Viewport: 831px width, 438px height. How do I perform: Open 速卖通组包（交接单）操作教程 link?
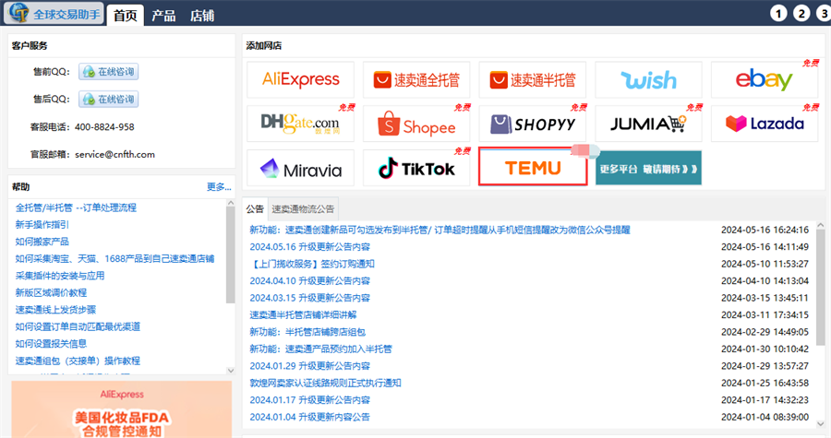click(x=78, y=361)
